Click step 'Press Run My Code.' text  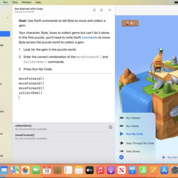(x=38, y=69)
